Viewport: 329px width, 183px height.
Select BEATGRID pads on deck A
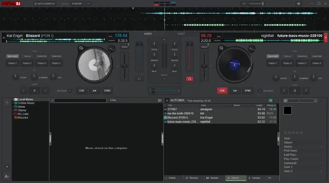click(13, 56)
